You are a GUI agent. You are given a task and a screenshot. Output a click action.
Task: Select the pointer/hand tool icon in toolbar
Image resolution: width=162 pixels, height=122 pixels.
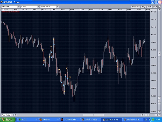pos(154,7)
